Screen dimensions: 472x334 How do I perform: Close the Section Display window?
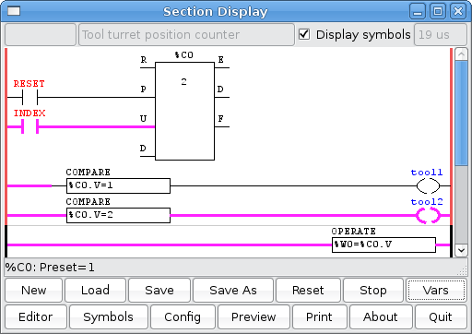pos(458,12)
